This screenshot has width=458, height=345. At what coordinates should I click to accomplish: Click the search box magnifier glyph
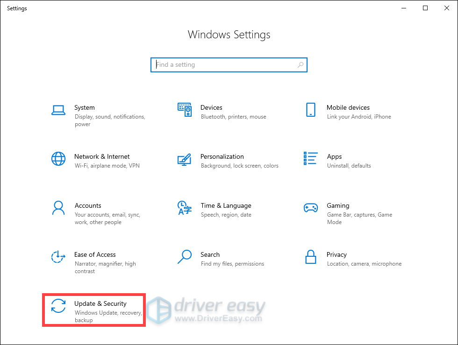click(300, 65)
